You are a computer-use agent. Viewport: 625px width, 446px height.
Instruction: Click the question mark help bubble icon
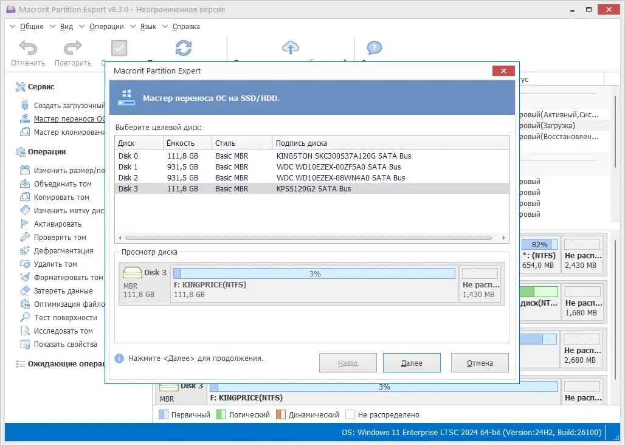coord(375,48)
